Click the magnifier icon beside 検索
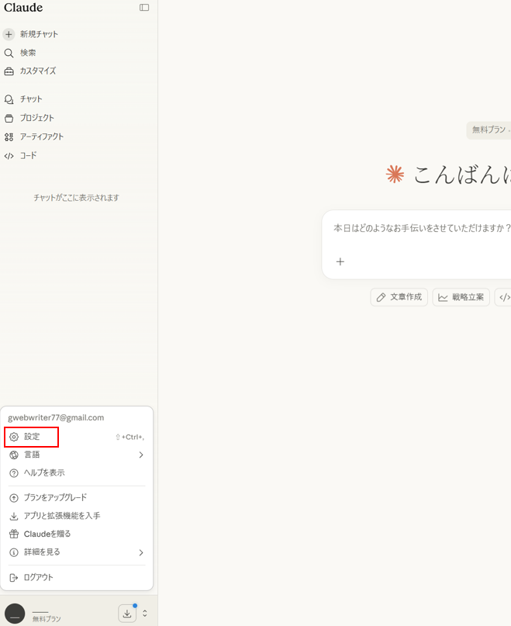 9,53
